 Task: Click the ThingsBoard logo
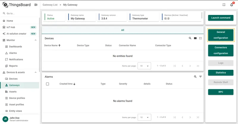[x=17, y=5]
